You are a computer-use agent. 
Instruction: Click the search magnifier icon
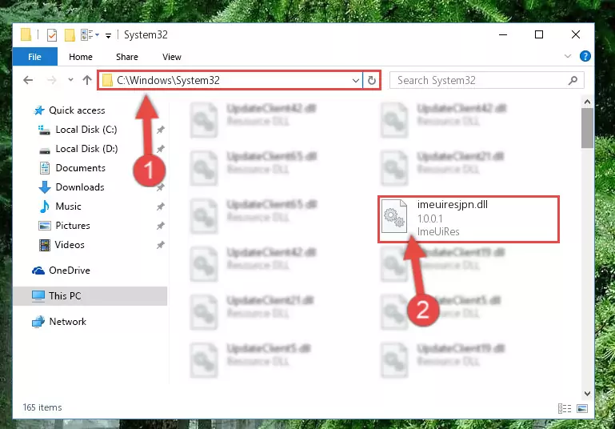click(573, 81)
